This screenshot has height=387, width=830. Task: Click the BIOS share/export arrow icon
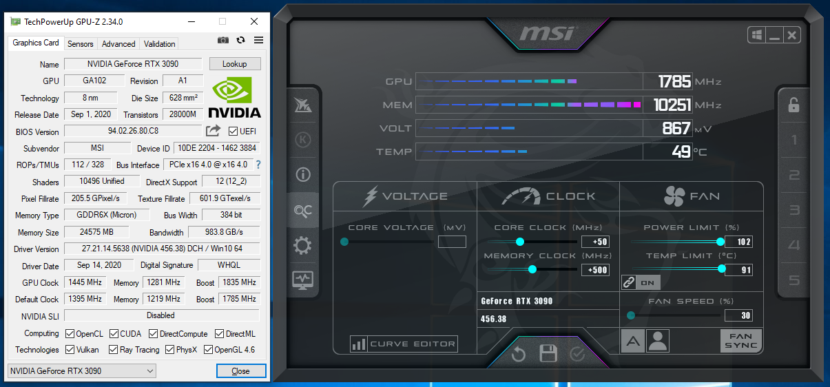213,130
